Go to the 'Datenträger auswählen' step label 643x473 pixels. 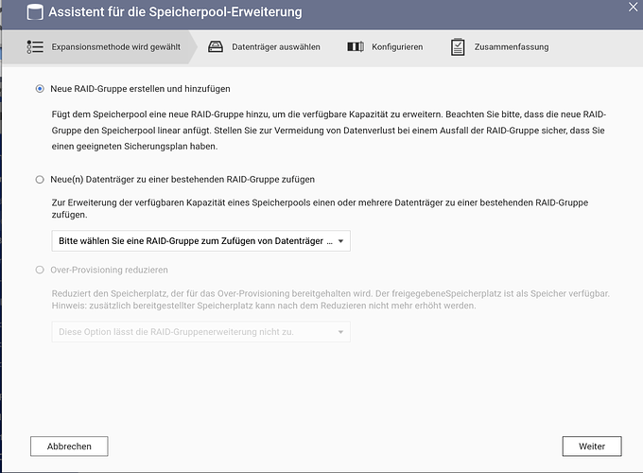pyautogui.click(x=276, y=46)
